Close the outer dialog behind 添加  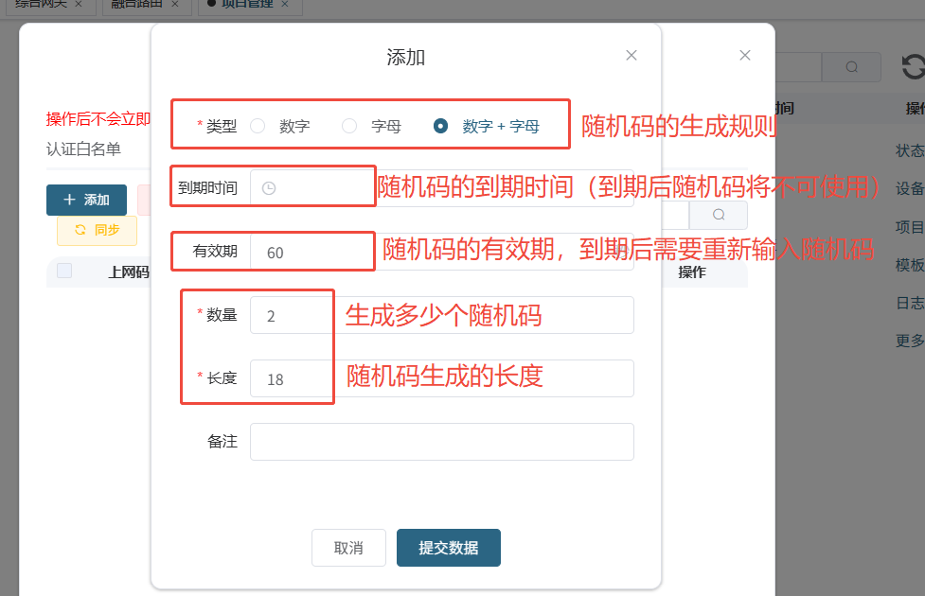coord(745,56)
